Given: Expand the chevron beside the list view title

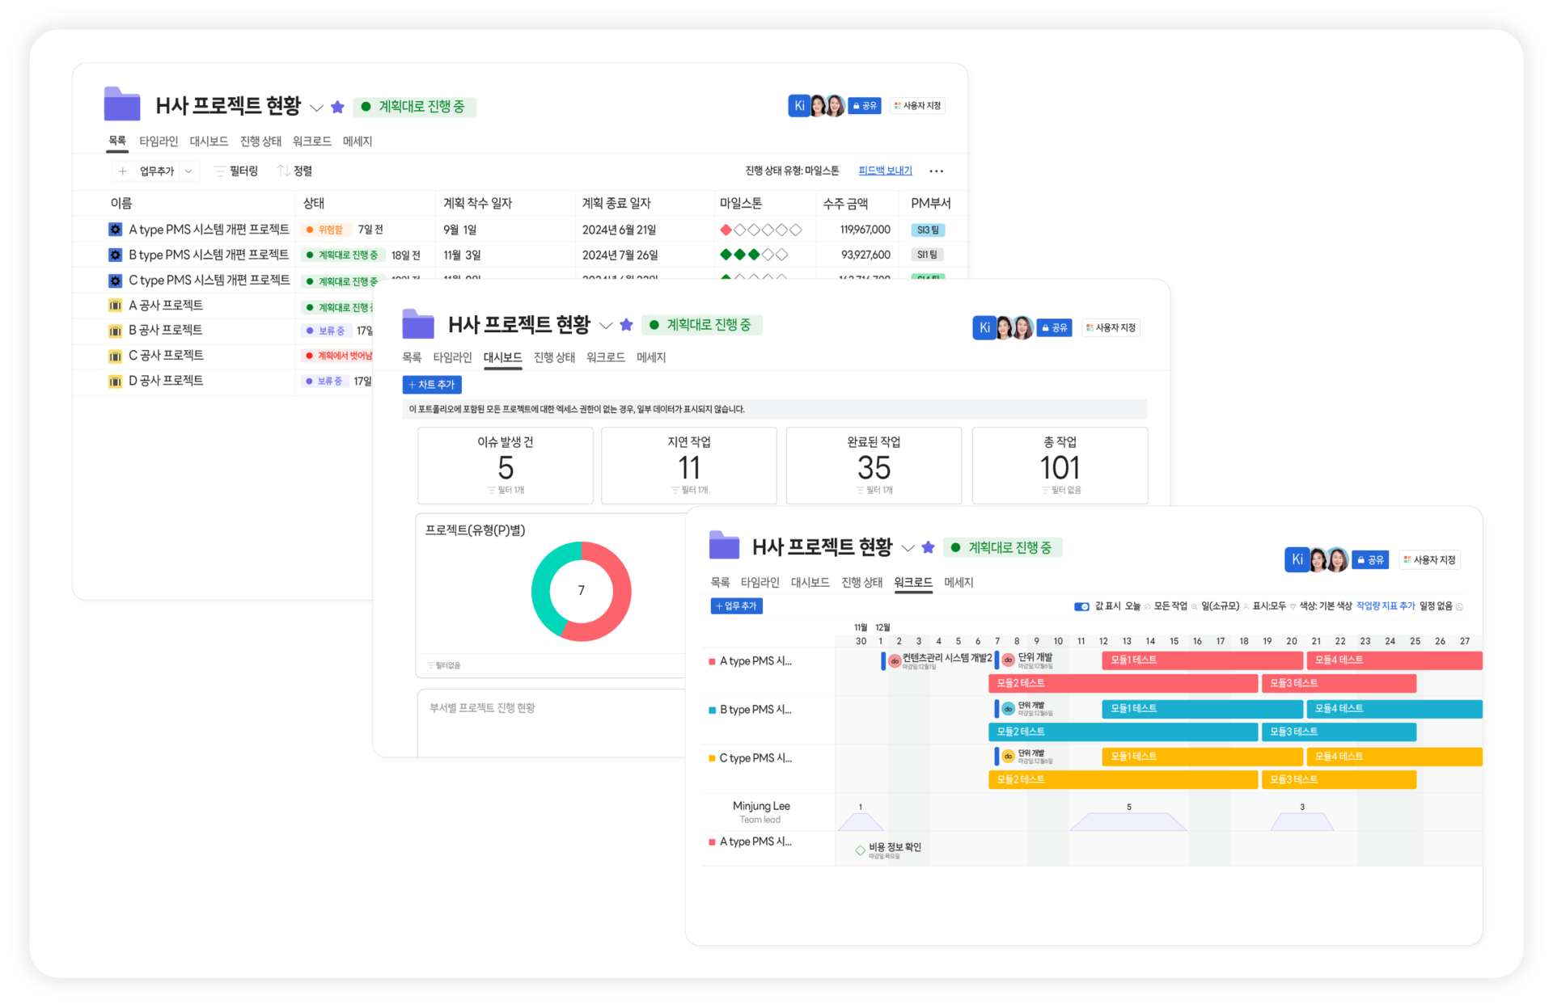Looking at the screenshot, I should pyautogui.click(x=317, y=108).
